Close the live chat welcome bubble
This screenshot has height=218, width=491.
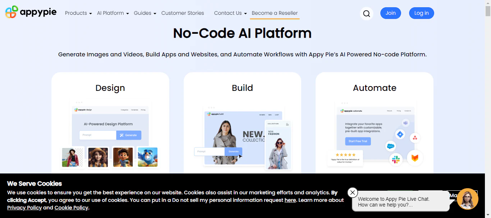[353, 193]
